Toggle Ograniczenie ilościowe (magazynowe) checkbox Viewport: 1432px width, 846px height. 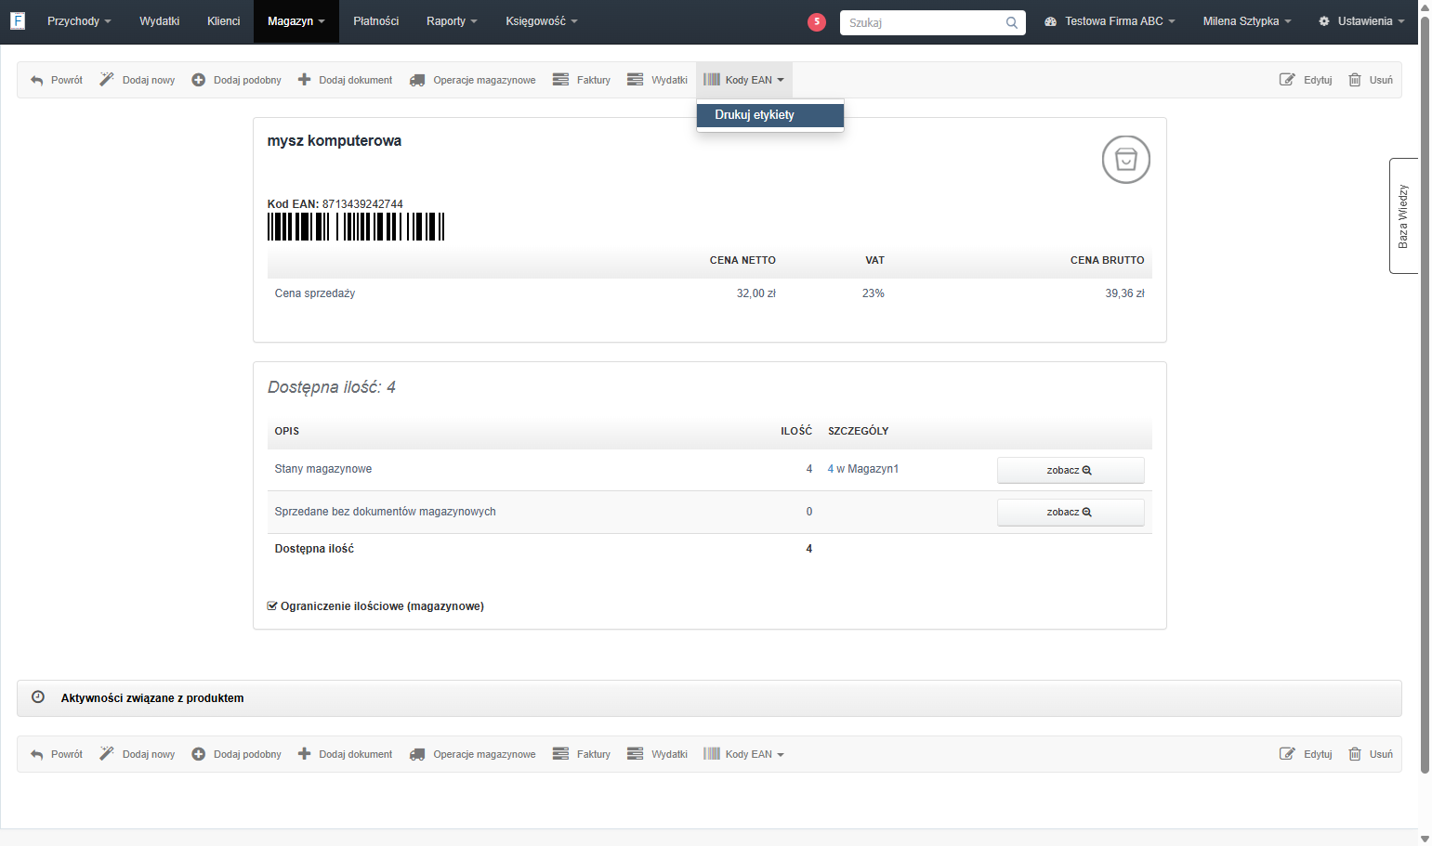272,605
